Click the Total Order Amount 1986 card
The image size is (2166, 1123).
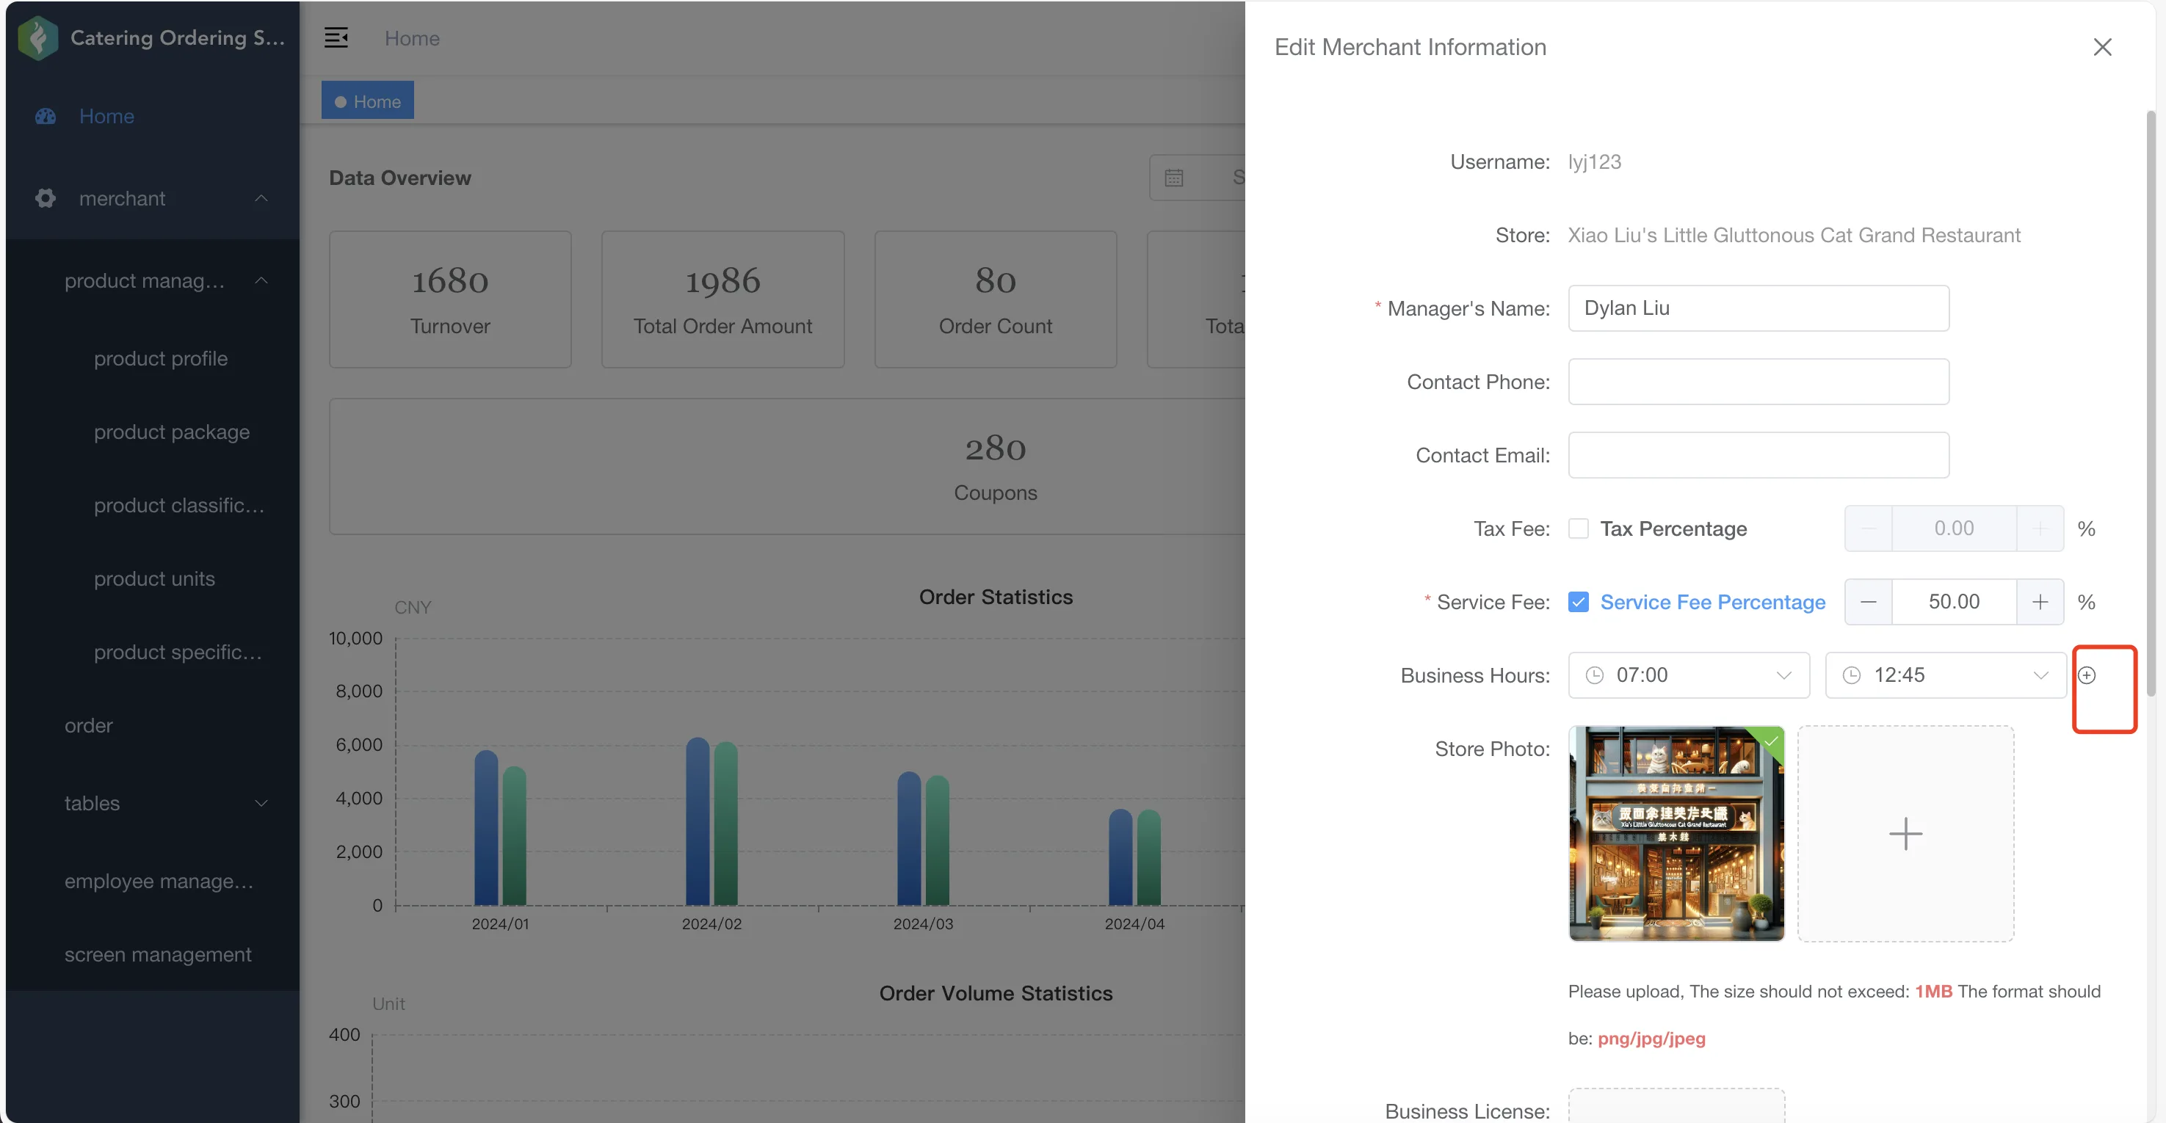[722, 299]
